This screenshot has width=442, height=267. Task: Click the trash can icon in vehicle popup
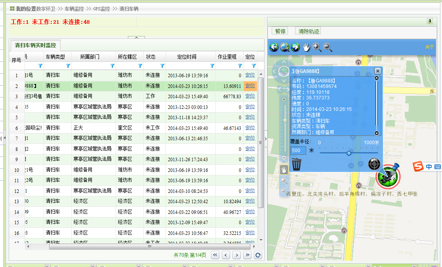coord(296,164)
